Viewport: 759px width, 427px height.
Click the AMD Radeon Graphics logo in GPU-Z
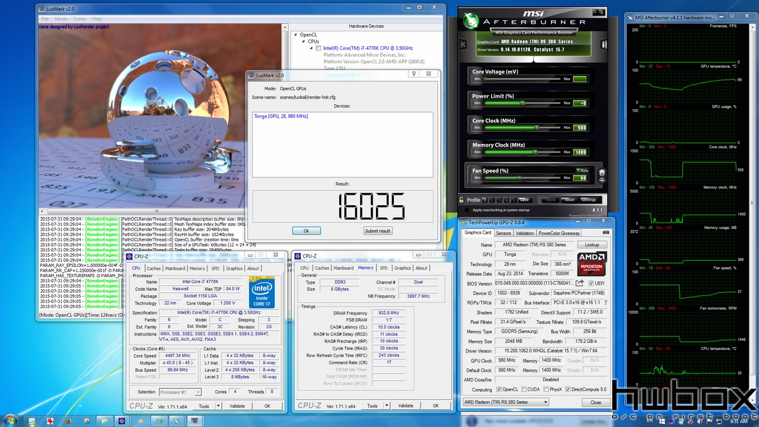coord(592,265)
